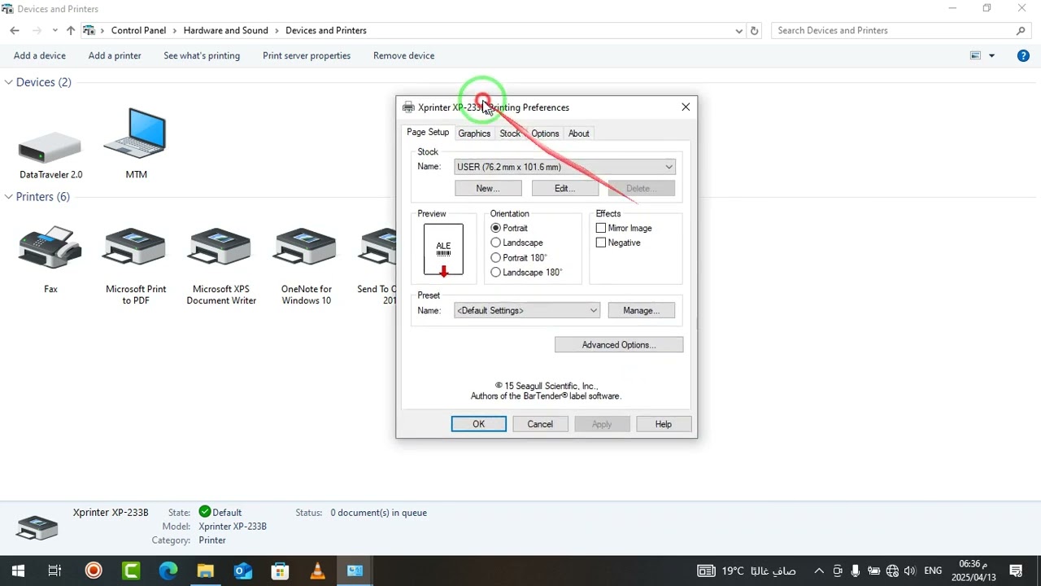The height and width of the screenshot is (586, 1041).
Task: Switch to the Stock tab
Action: pos(510,133)
